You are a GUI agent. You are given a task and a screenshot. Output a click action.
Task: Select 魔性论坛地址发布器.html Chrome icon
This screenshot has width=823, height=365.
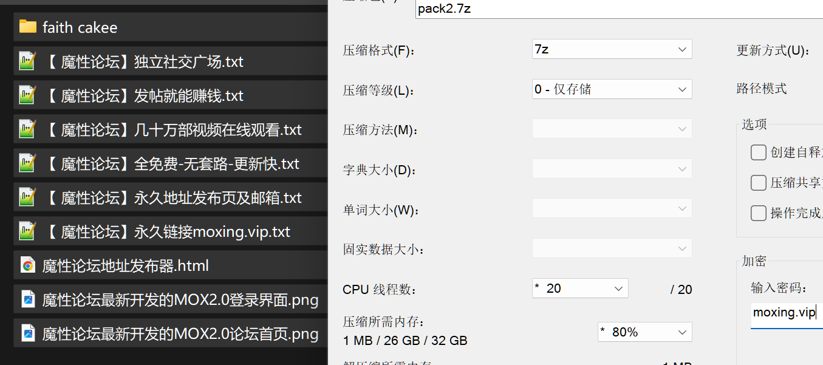(x=28, y=265)
